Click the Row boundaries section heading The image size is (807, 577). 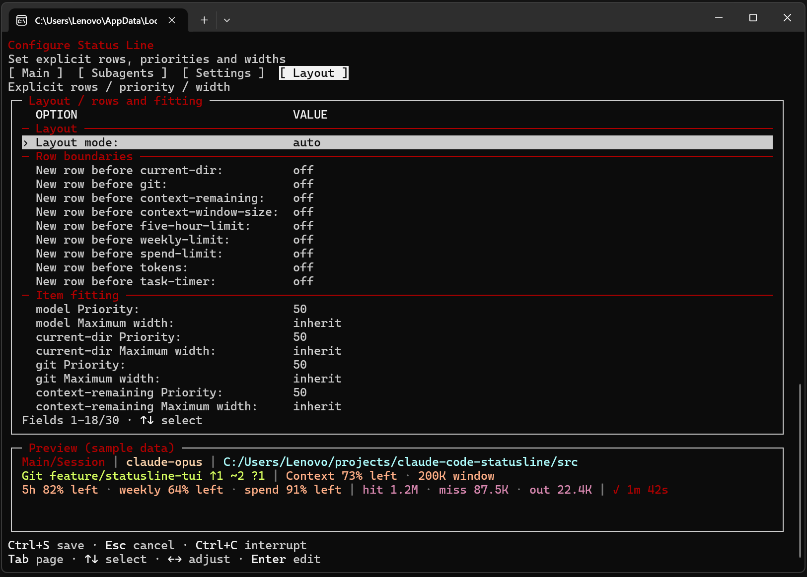coord(84,156)
